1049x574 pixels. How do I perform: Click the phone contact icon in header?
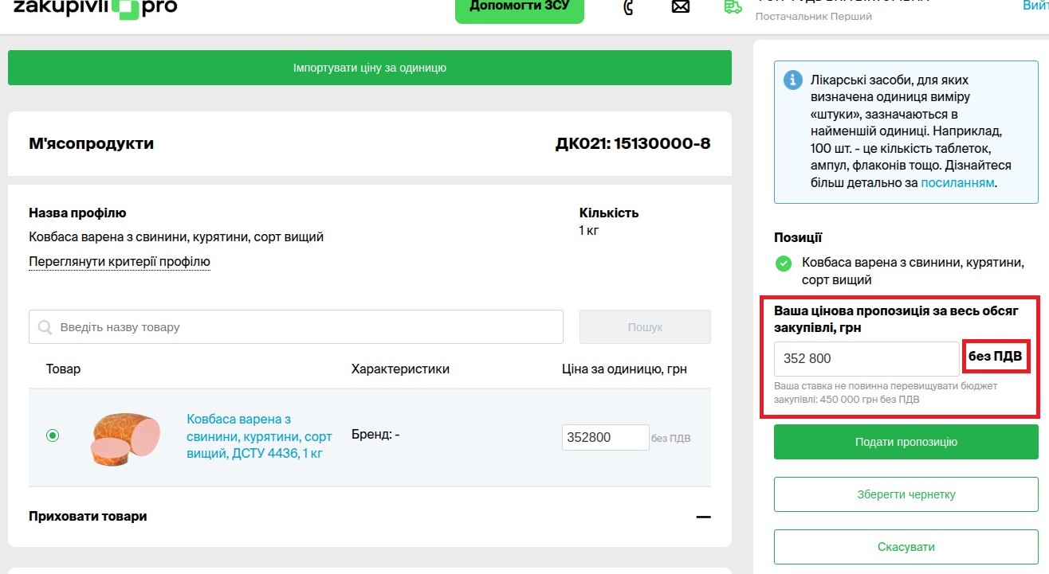pyautogui.click(x=628, y=7)
